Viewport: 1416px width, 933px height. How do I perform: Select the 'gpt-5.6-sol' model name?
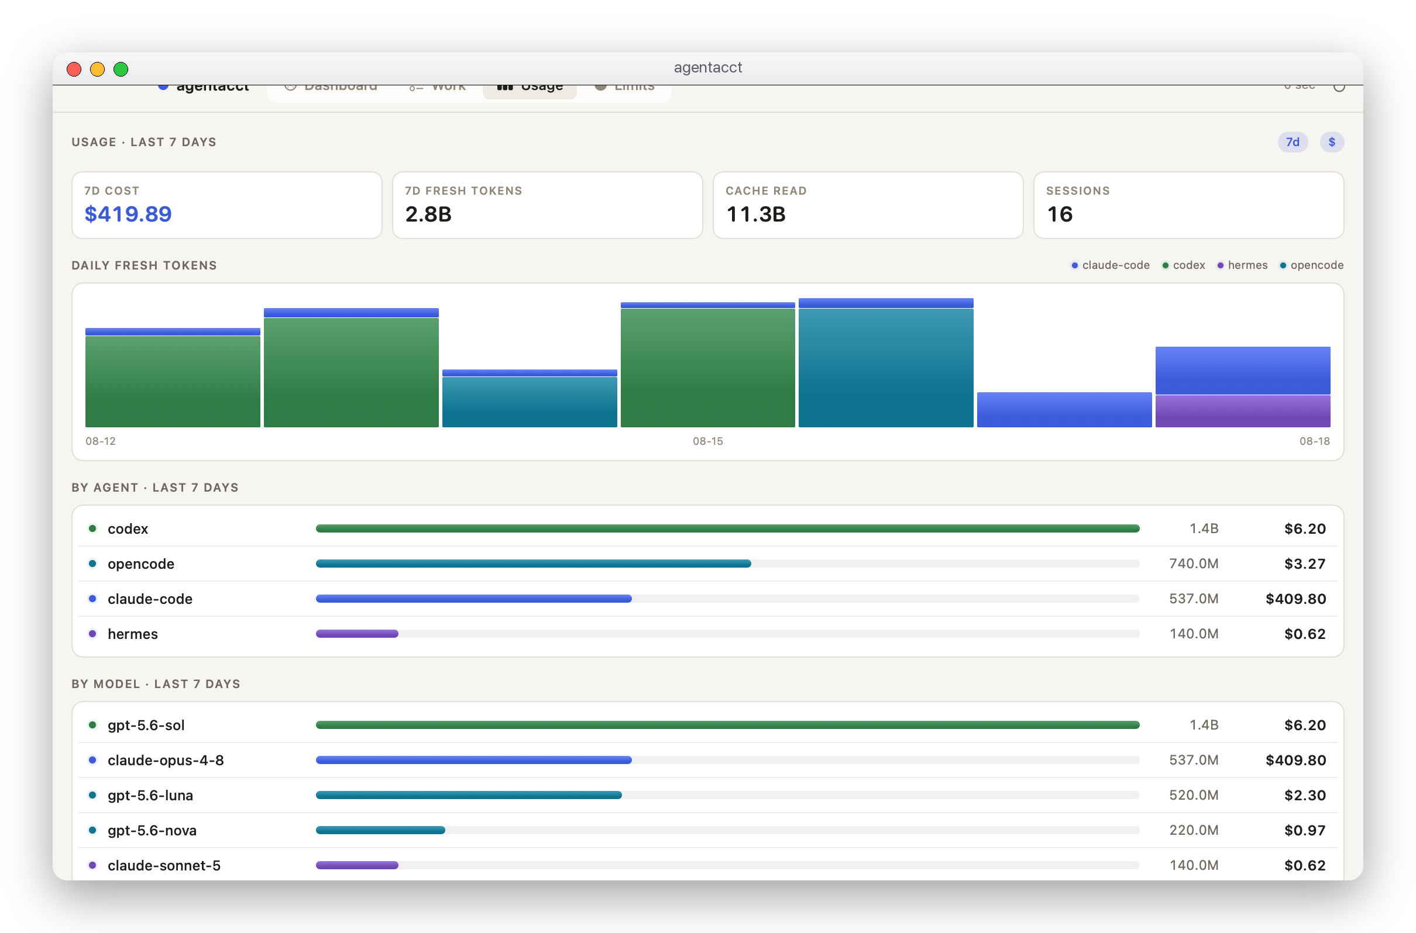click(x=146, y=725)
